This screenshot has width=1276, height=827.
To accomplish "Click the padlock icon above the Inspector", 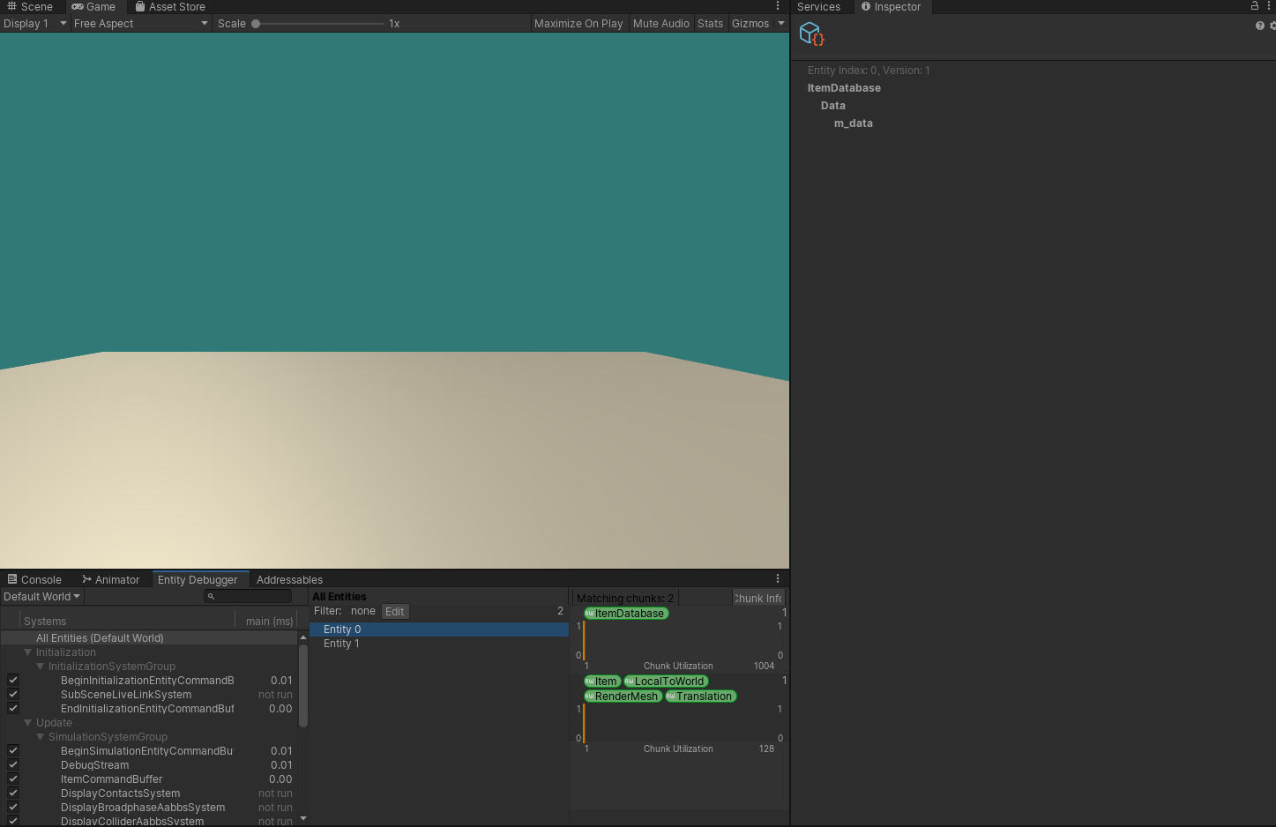I will coord(1253,6).
